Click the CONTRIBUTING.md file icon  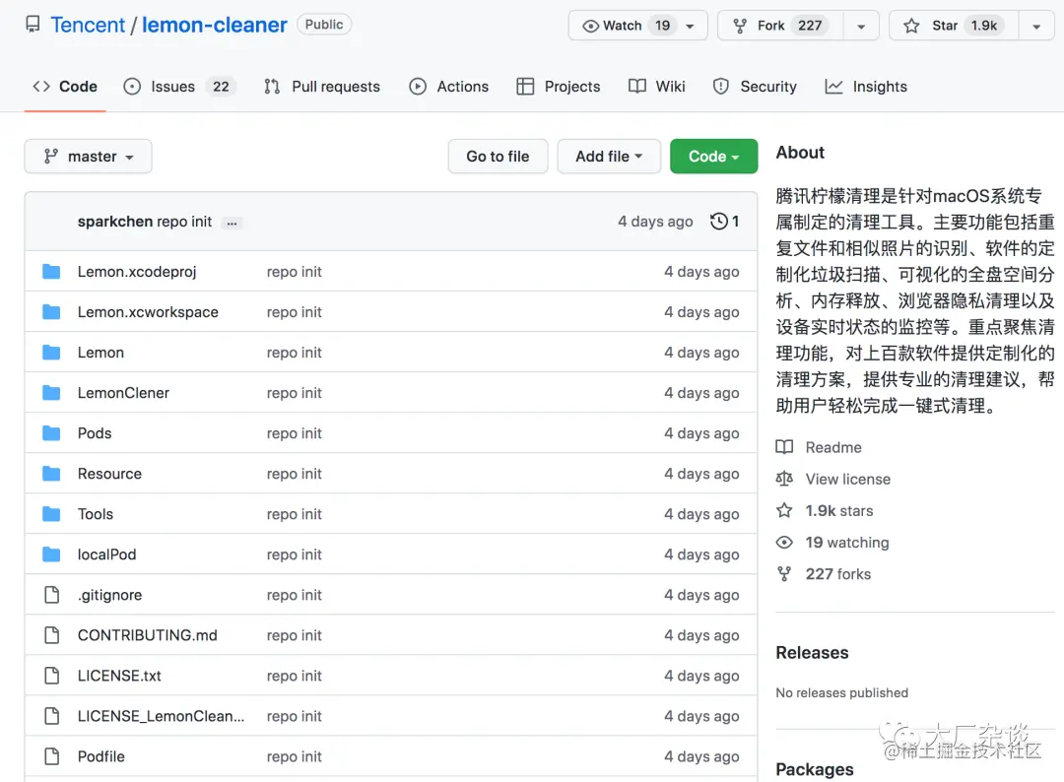[x=51, y=635]
